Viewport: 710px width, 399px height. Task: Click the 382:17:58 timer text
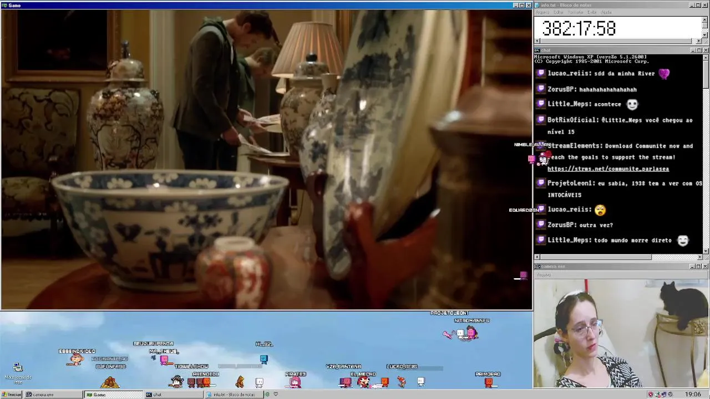[579, 28]
